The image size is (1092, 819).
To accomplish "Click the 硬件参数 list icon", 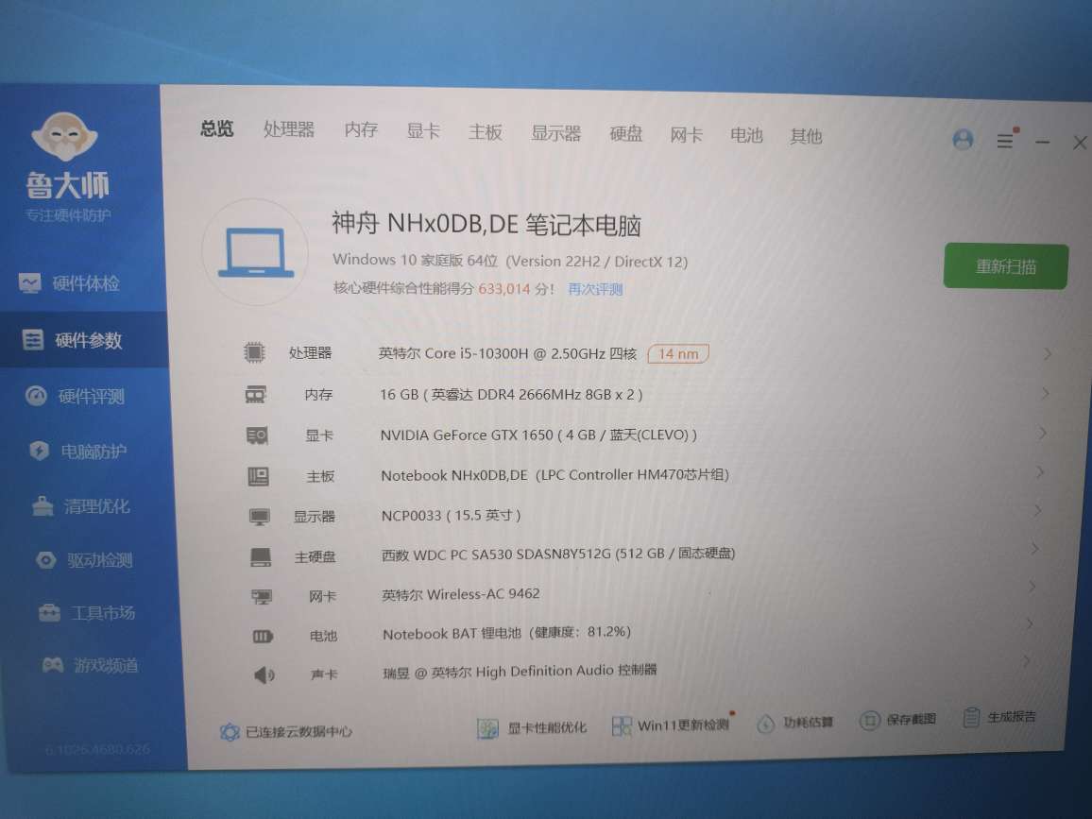I will tap(33, 340).
